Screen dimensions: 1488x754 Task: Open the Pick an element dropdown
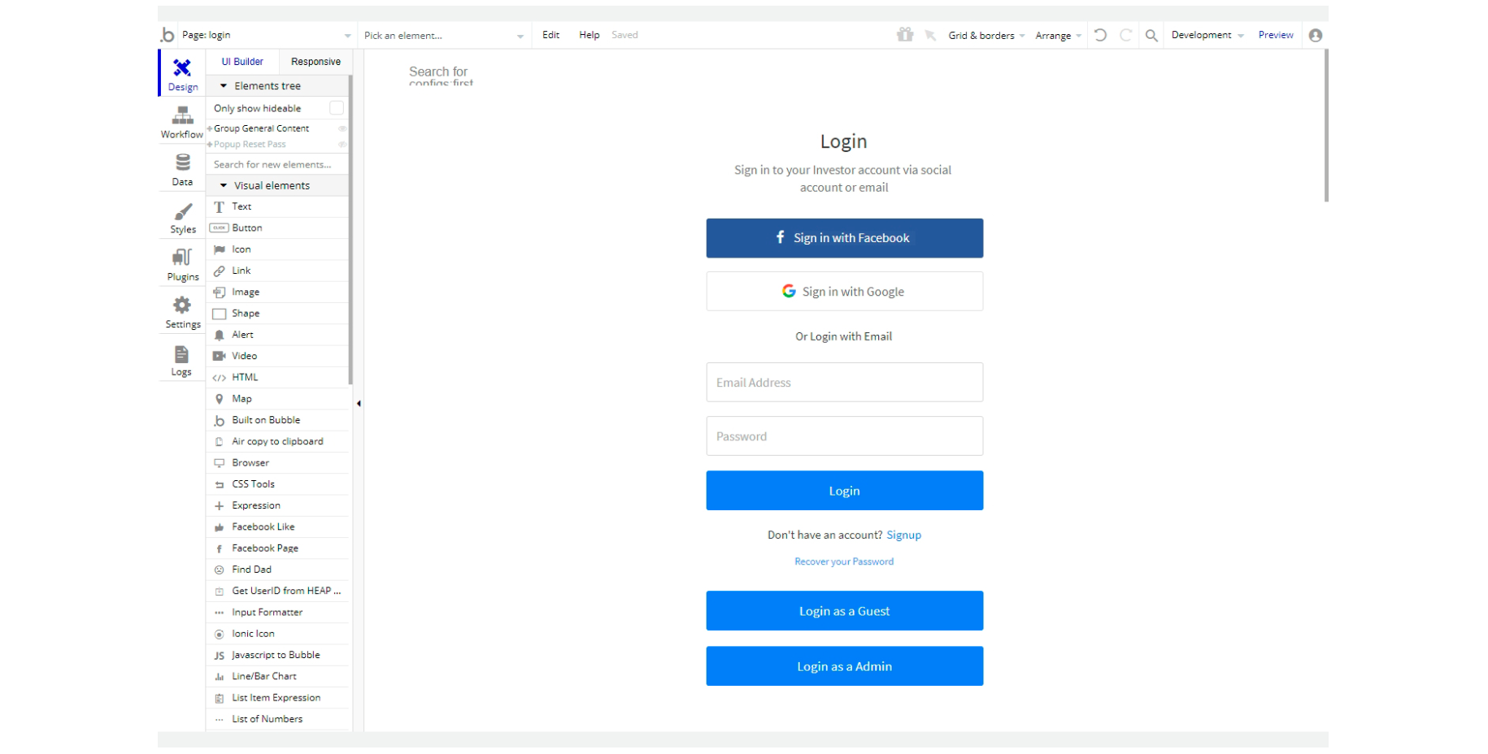(x=444, y=35)
